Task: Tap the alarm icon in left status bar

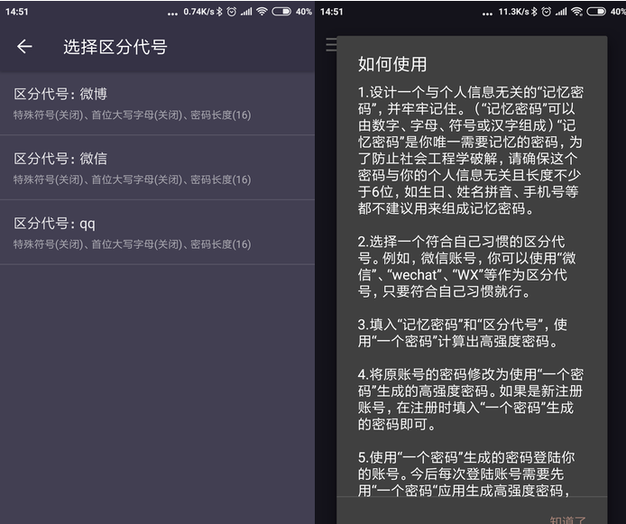Action: 232,12
